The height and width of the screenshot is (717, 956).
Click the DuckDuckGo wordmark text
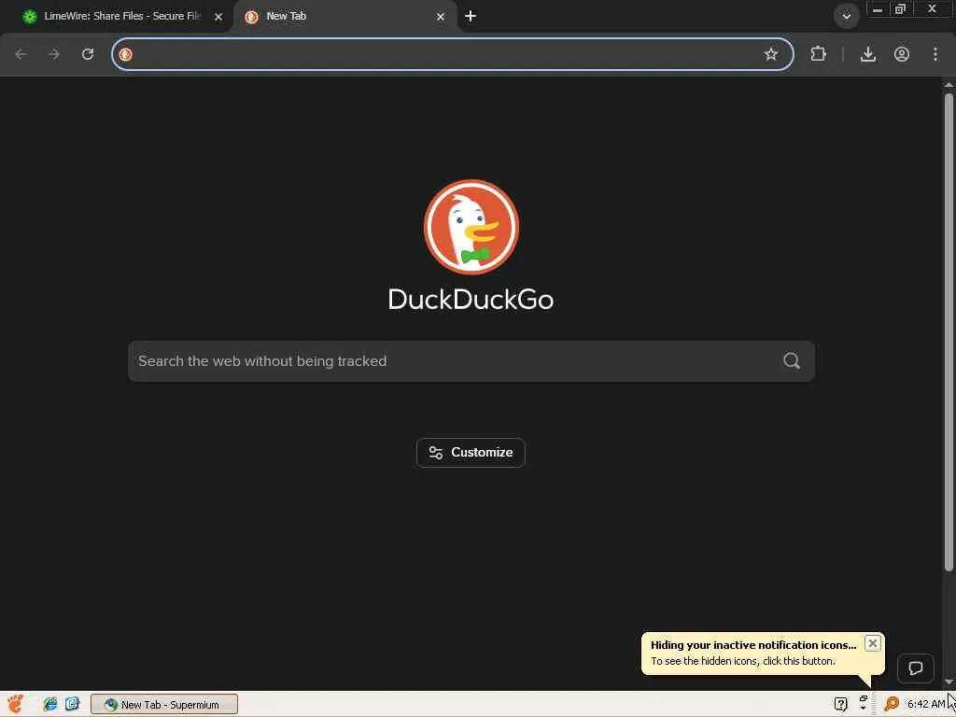coord(471,300)
